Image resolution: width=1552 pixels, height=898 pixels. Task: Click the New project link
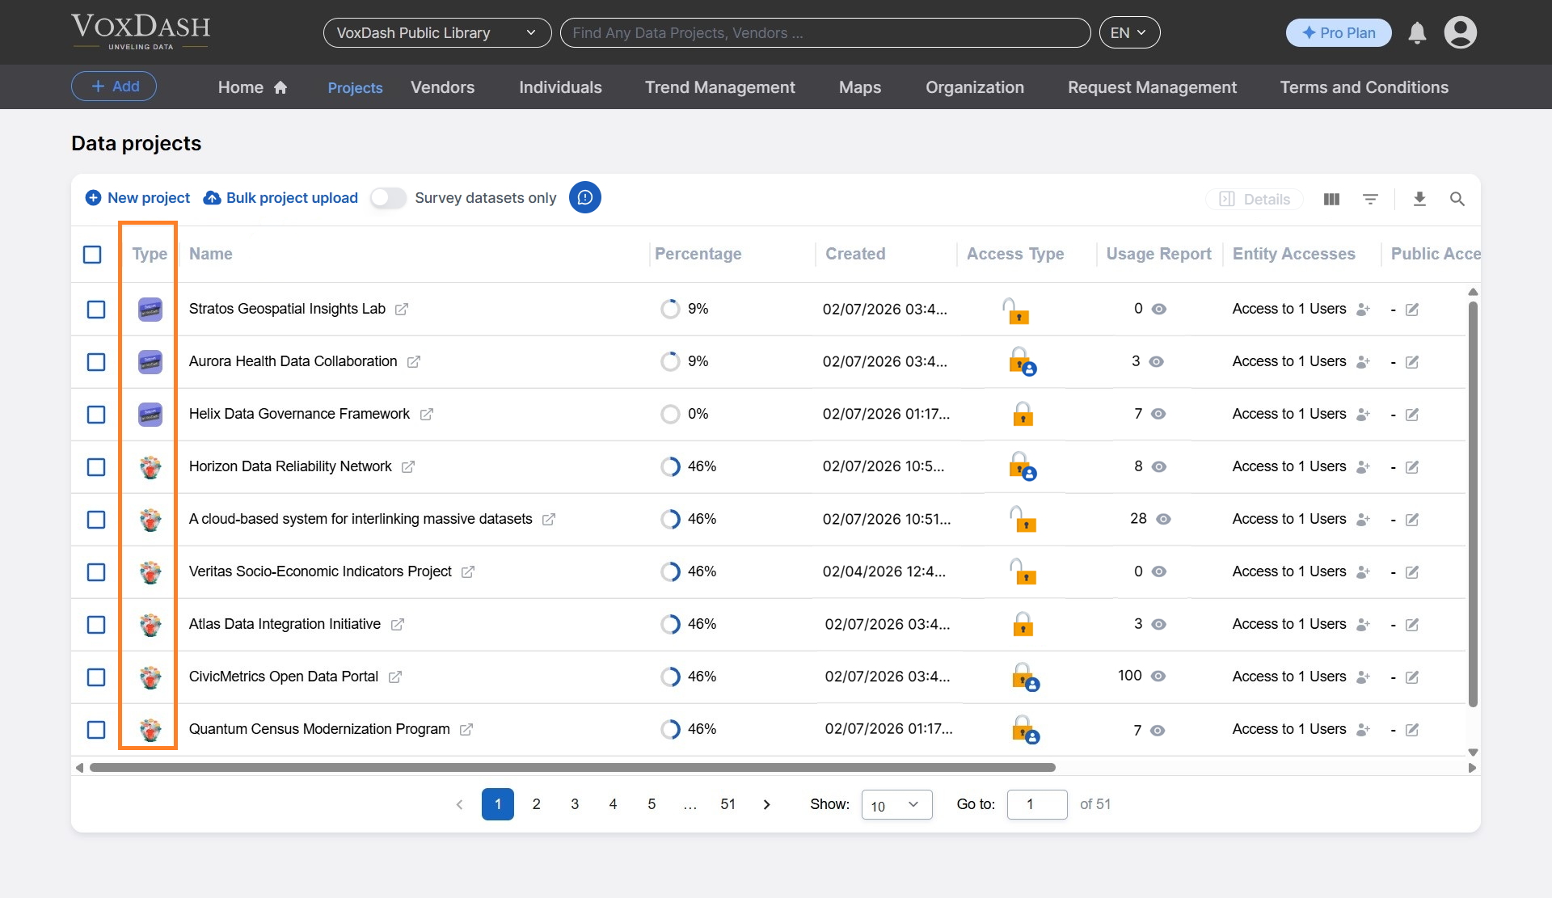[x=137, y=197]
